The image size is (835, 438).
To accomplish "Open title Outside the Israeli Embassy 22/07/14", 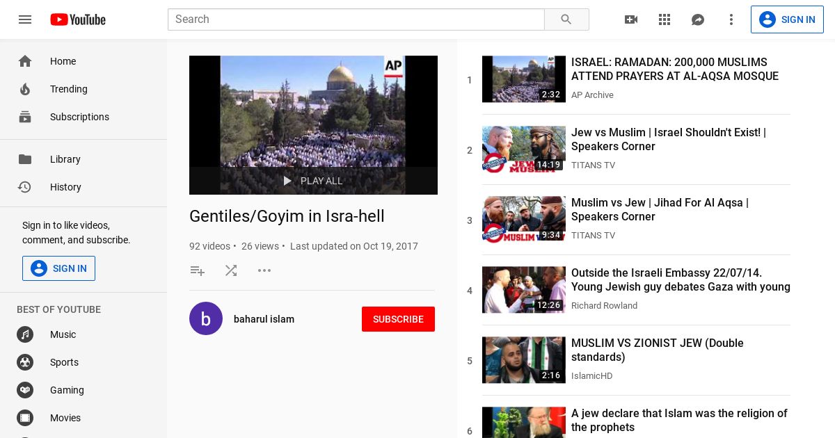I will 681,279.
